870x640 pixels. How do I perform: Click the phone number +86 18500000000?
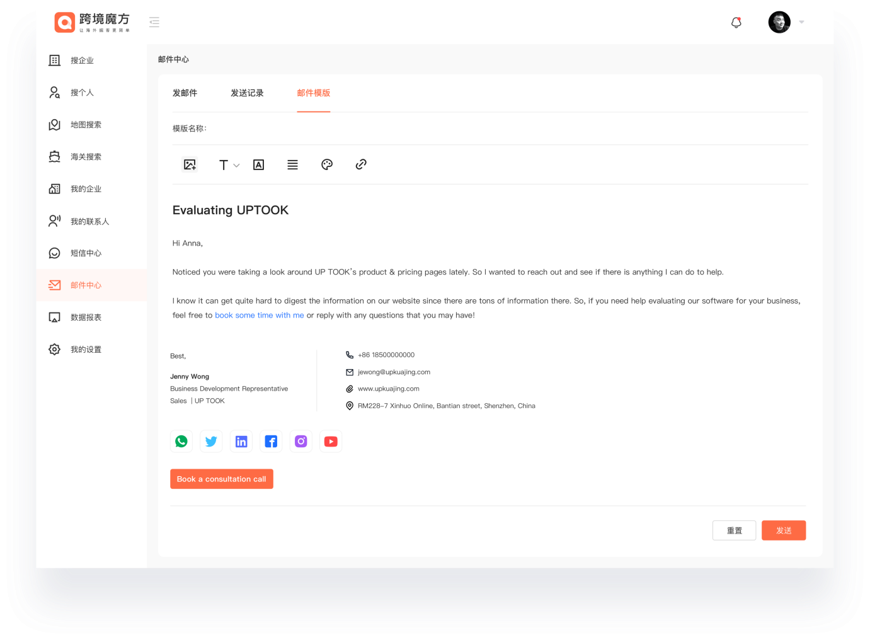pos(386,355)
